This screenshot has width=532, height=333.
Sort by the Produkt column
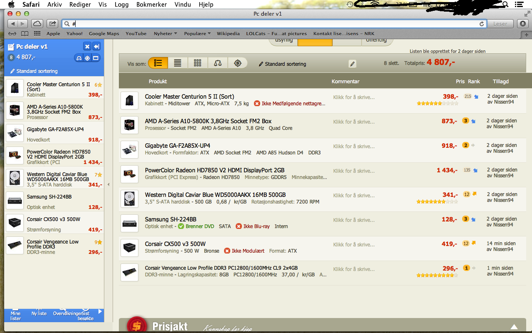click(158, 82)
